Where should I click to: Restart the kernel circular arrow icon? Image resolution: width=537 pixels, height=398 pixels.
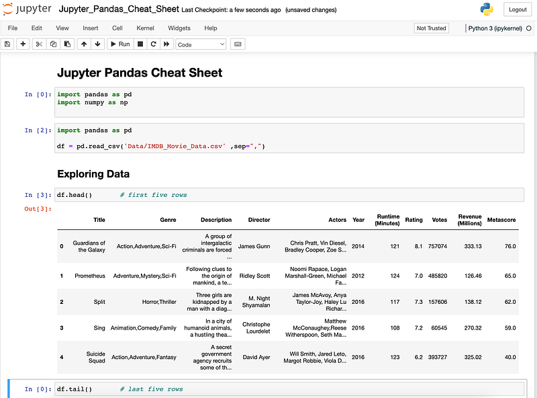(x=153, y=44)
